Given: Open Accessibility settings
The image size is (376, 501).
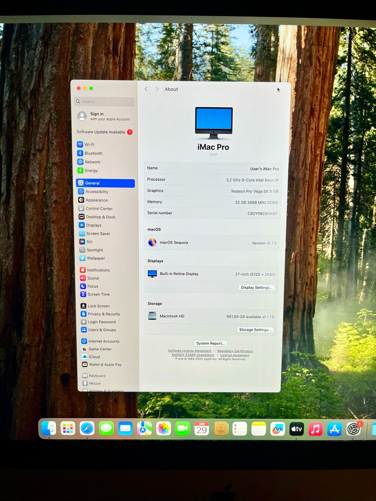Looking at the screenshot, I should (93, 191).
